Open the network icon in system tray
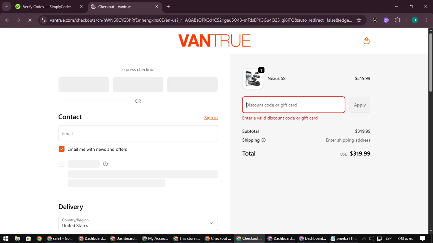Screen dimensions: 433x243 tap(379, 238)
